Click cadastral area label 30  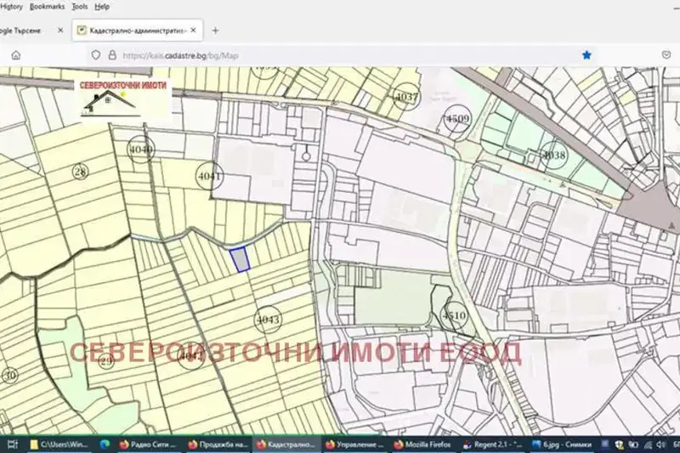click(9, 376)
